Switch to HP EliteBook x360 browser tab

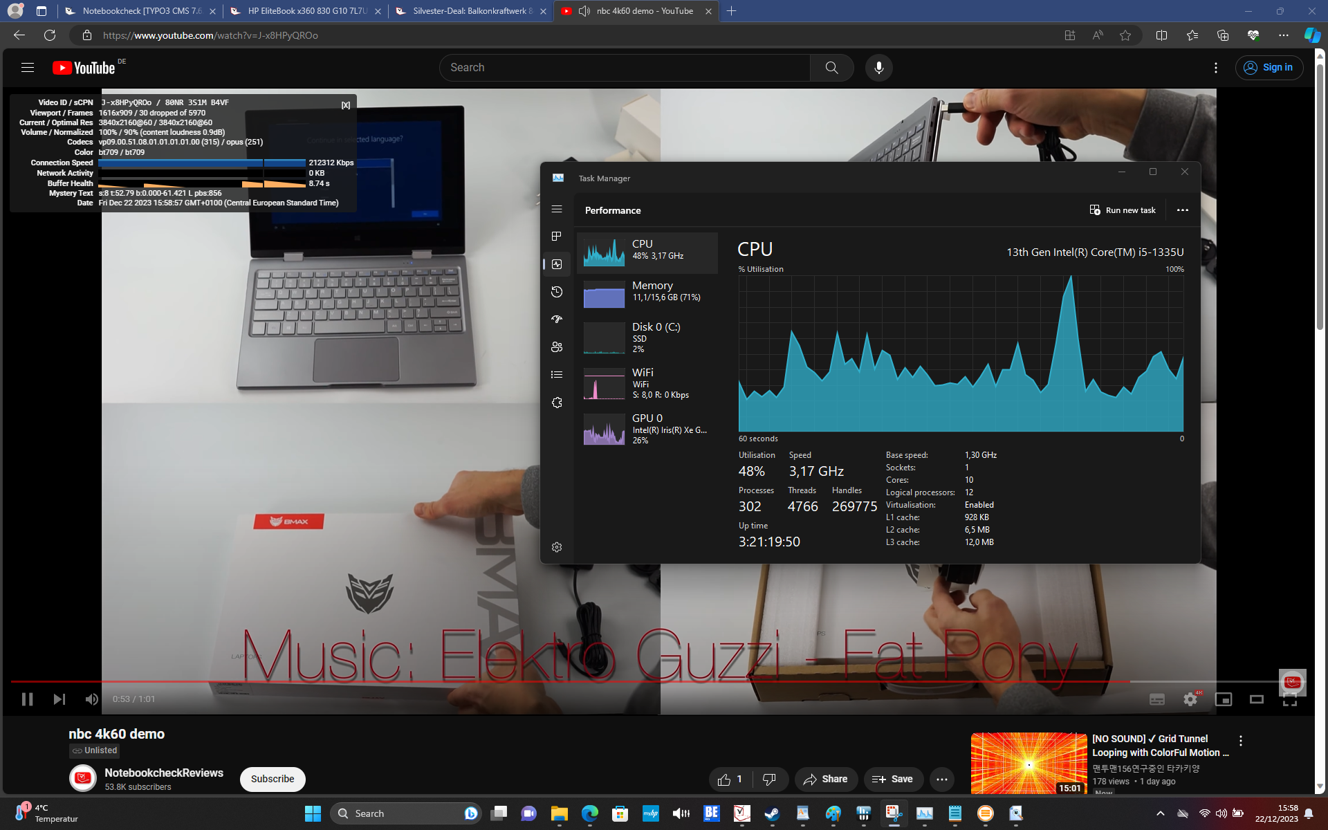[306, 11]
